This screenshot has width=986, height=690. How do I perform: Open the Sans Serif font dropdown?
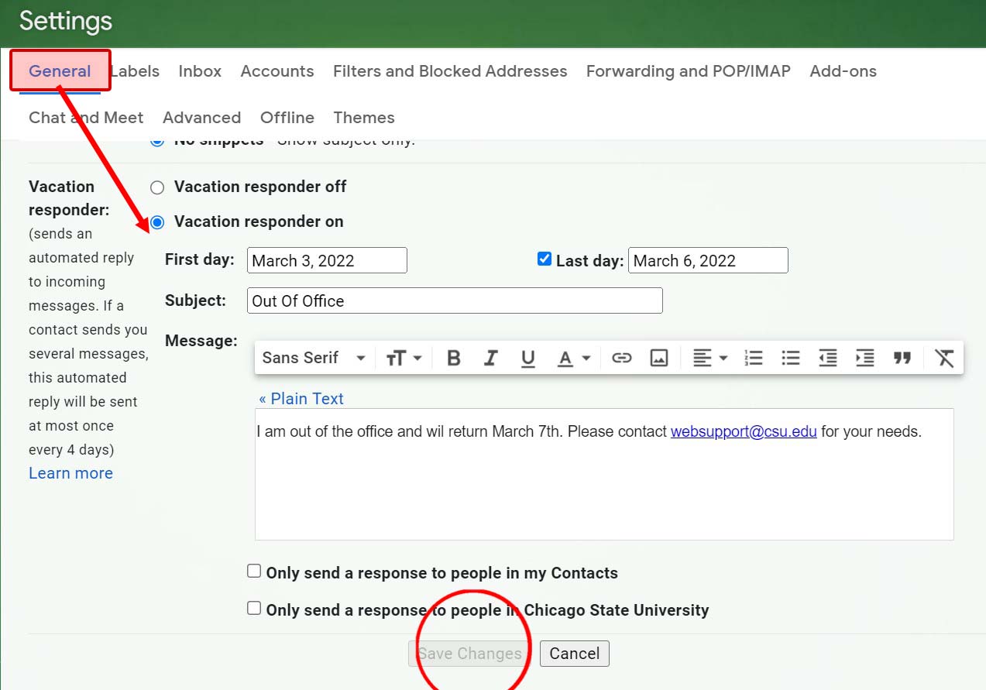click(x=314, y=358)
